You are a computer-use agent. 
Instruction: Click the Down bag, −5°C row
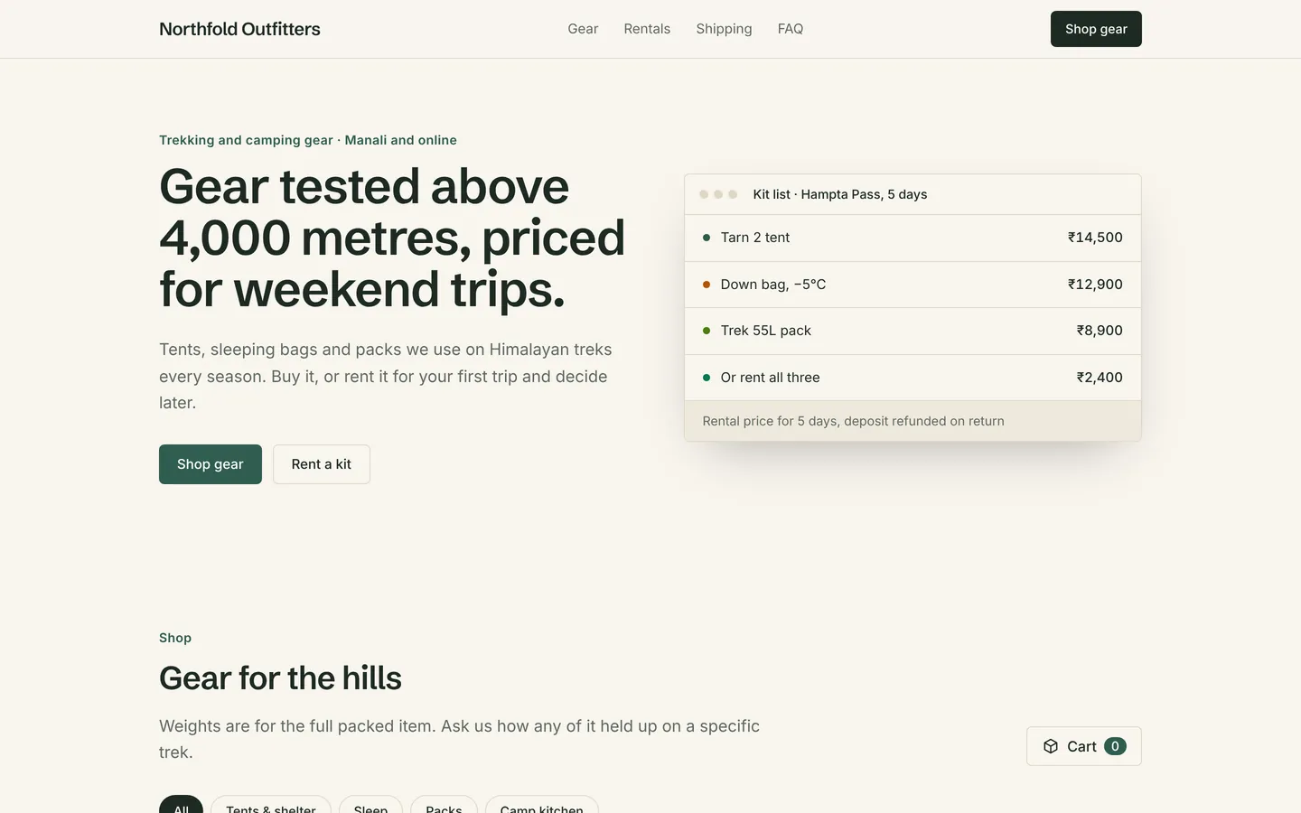click(913, 285)
